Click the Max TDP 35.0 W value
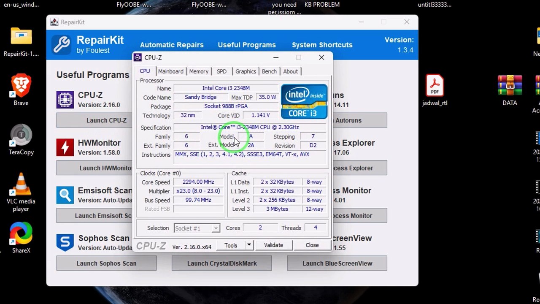The image size is (540, 304). tap(267, 97)
